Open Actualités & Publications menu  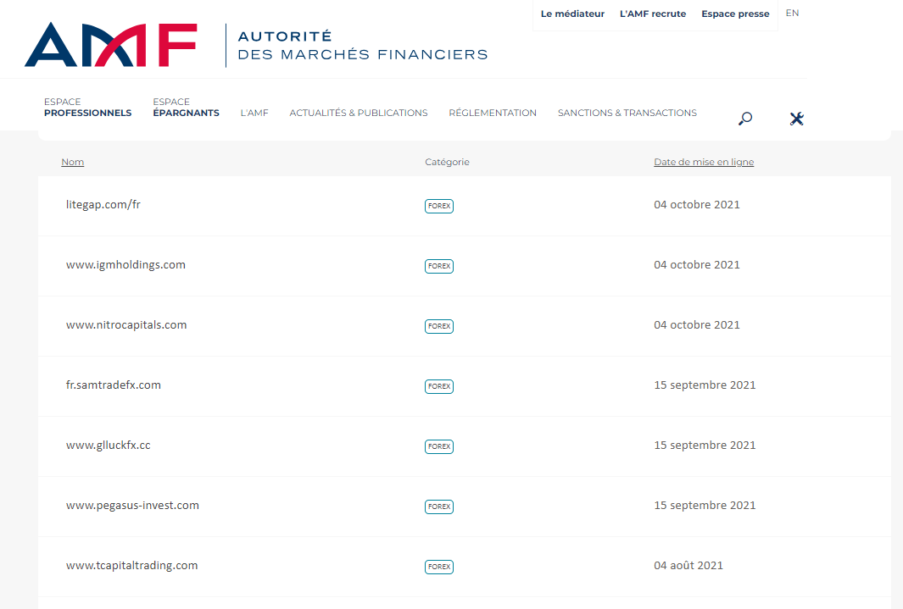(358, 113)
